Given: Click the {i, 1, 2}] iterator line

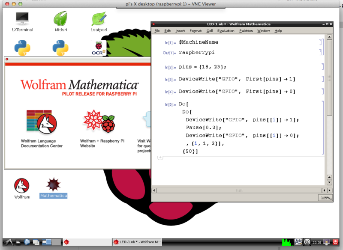Looking at the screenshot, I should tap(205, 143).
